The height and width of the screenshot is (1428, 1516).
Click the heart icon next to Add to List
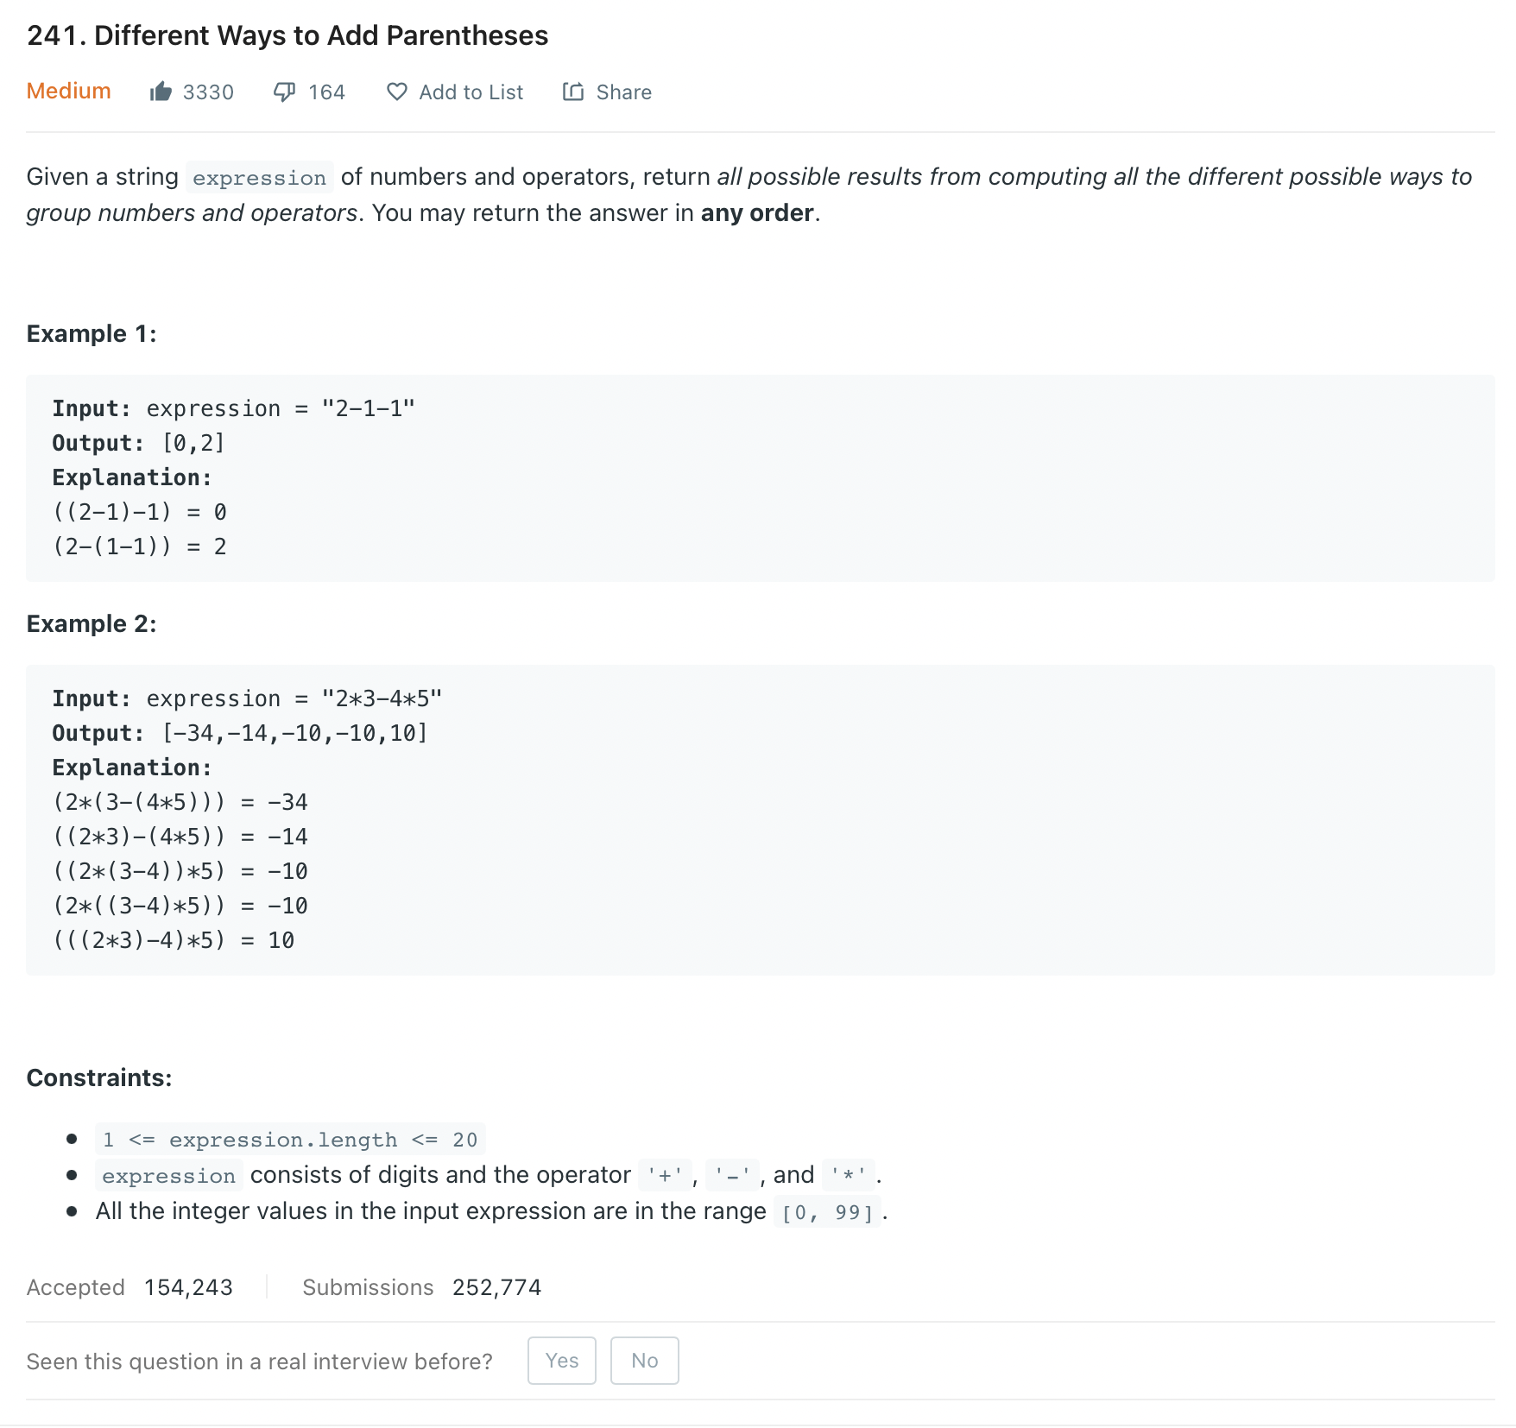[x=397, y=92]
